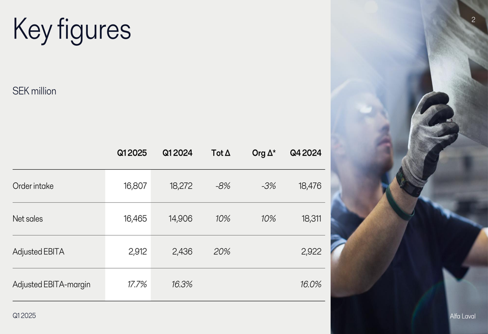Click the Adjusted EBITA-margin row label
Image resolution: width=488 pixels, height=334 pixels.
click(51, 285)
